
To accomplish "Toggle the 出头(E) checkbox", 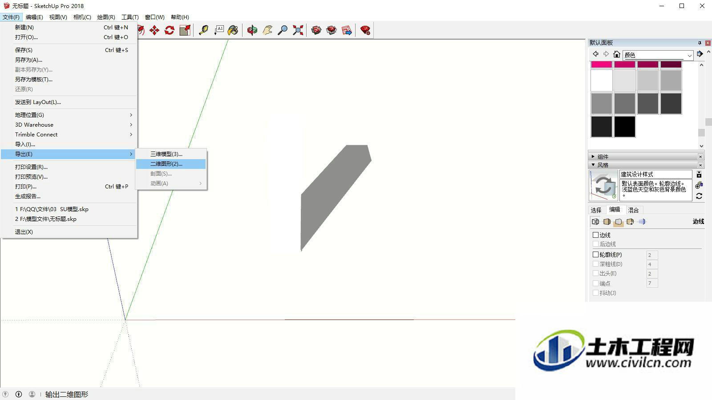I will click(596, 273).
